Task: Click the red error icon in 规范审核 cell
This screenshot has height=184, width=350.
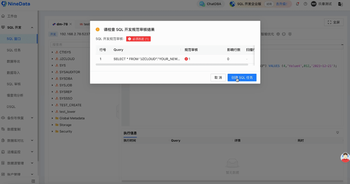Action: point(186,59)
